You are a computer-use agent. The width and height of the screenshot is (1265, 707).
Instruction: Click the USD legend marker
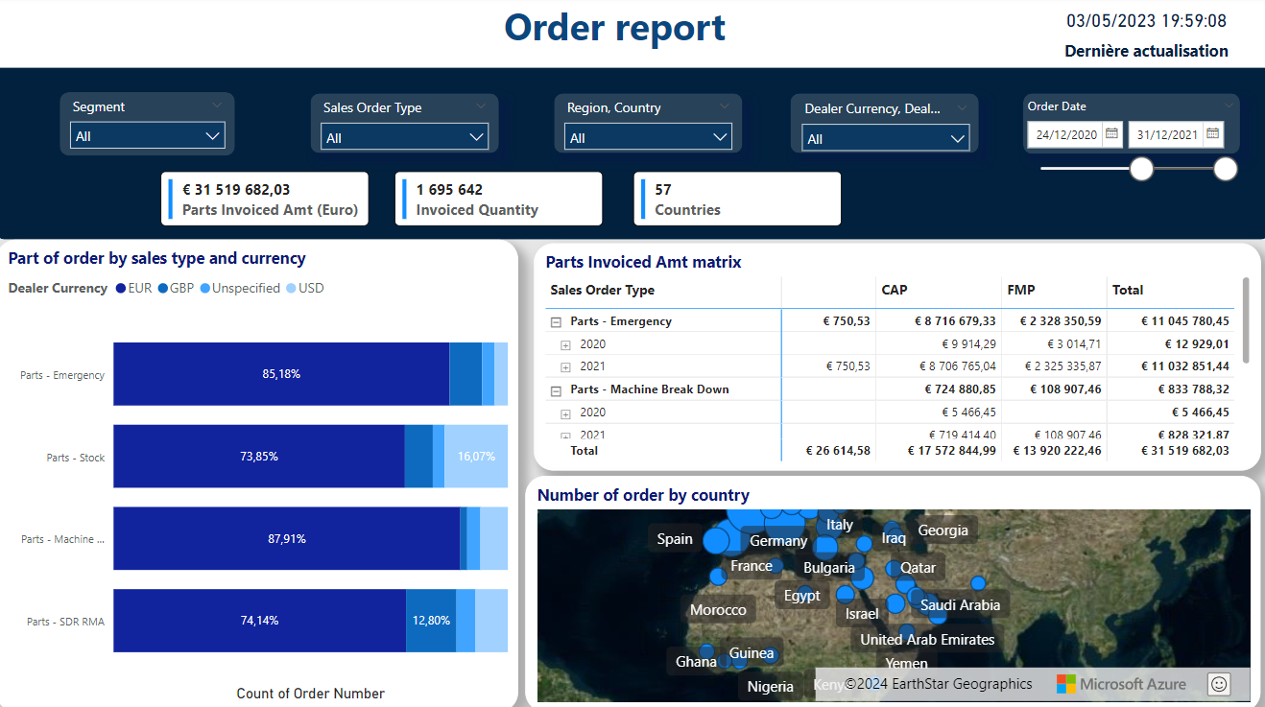coord(292,288)
